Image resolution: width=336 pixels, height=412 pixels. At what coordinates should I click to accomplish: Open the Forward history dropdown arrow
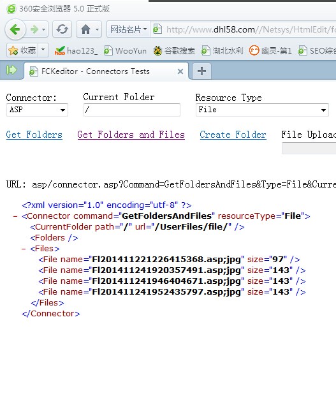44,29
